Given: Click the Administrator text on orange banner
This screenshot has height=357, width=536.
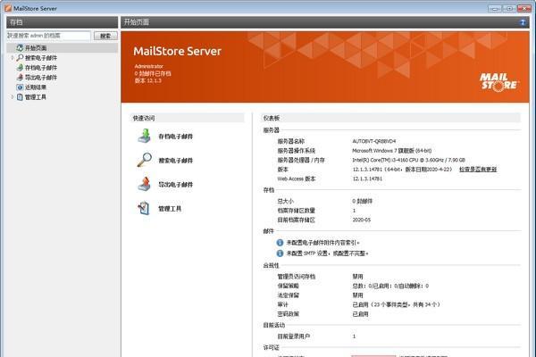Looking at the screenshot, I should point(148,66).
